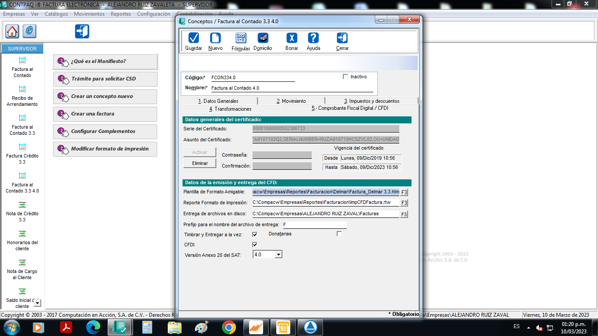Expand Versión Anexo 20 del SAT dropdown

(x=278, y=254)
